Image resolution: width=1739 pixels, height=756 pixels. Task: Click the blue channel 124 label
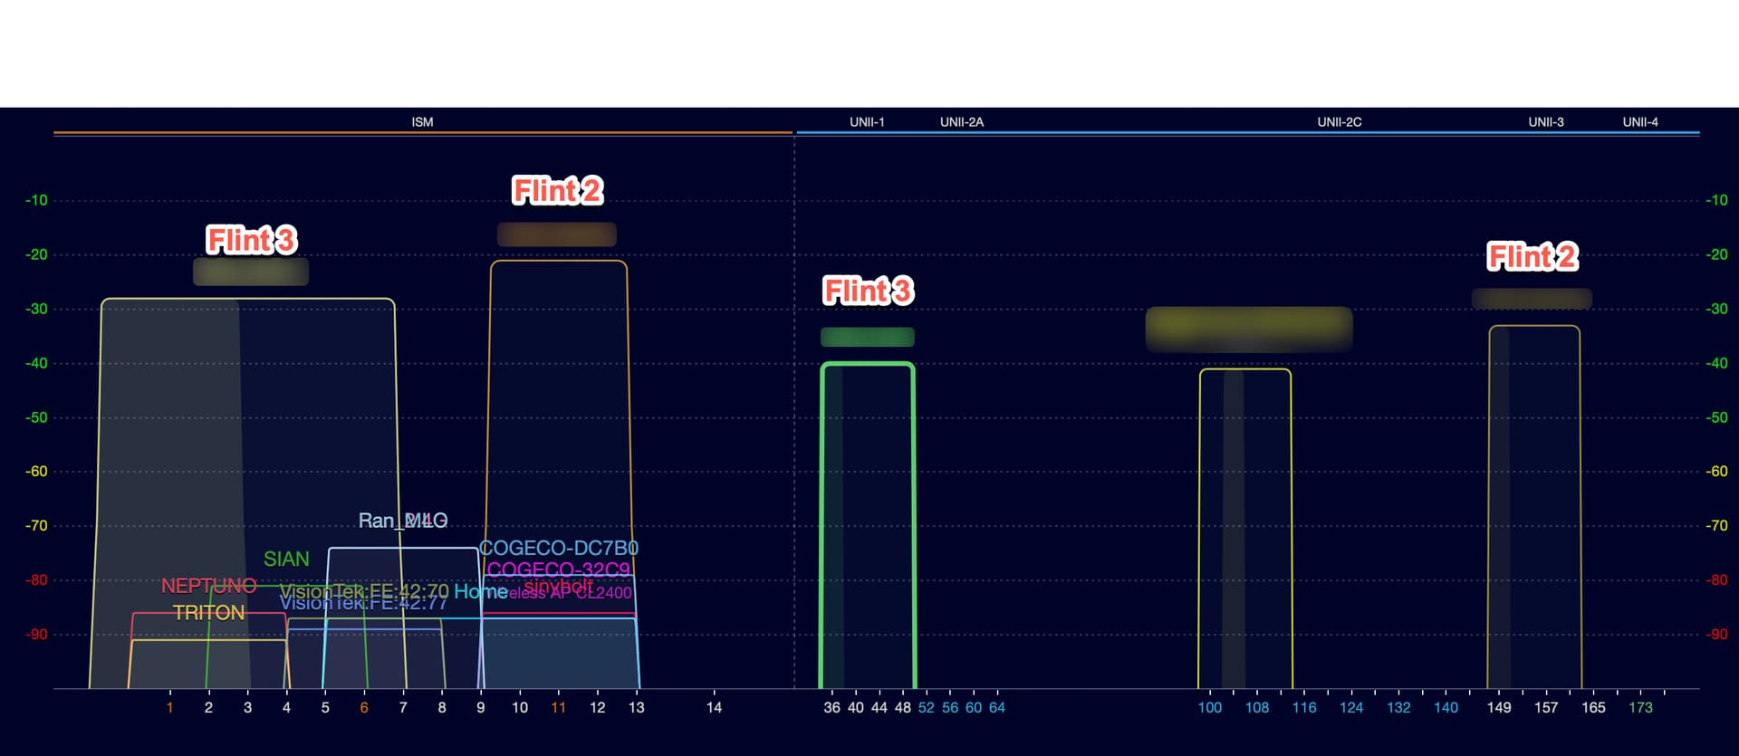pos(1351,708)
